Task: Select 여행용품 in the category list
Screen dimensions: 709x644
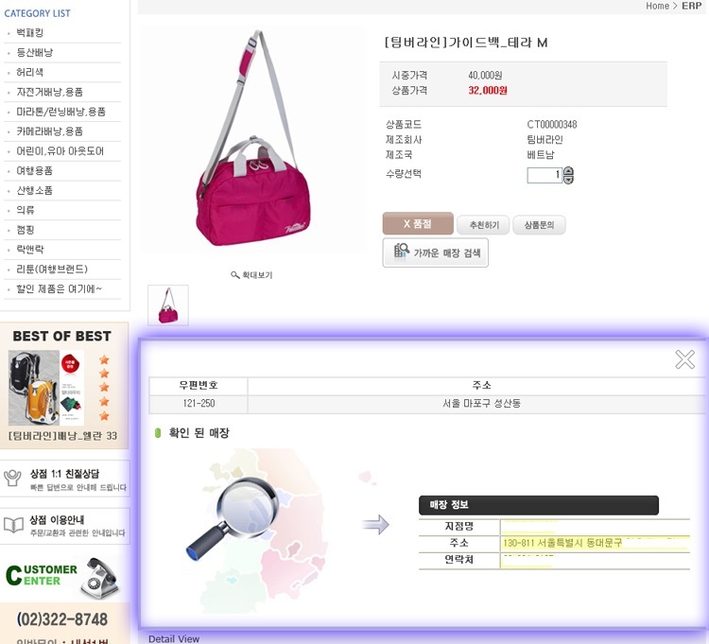Action: coord(34,170)
